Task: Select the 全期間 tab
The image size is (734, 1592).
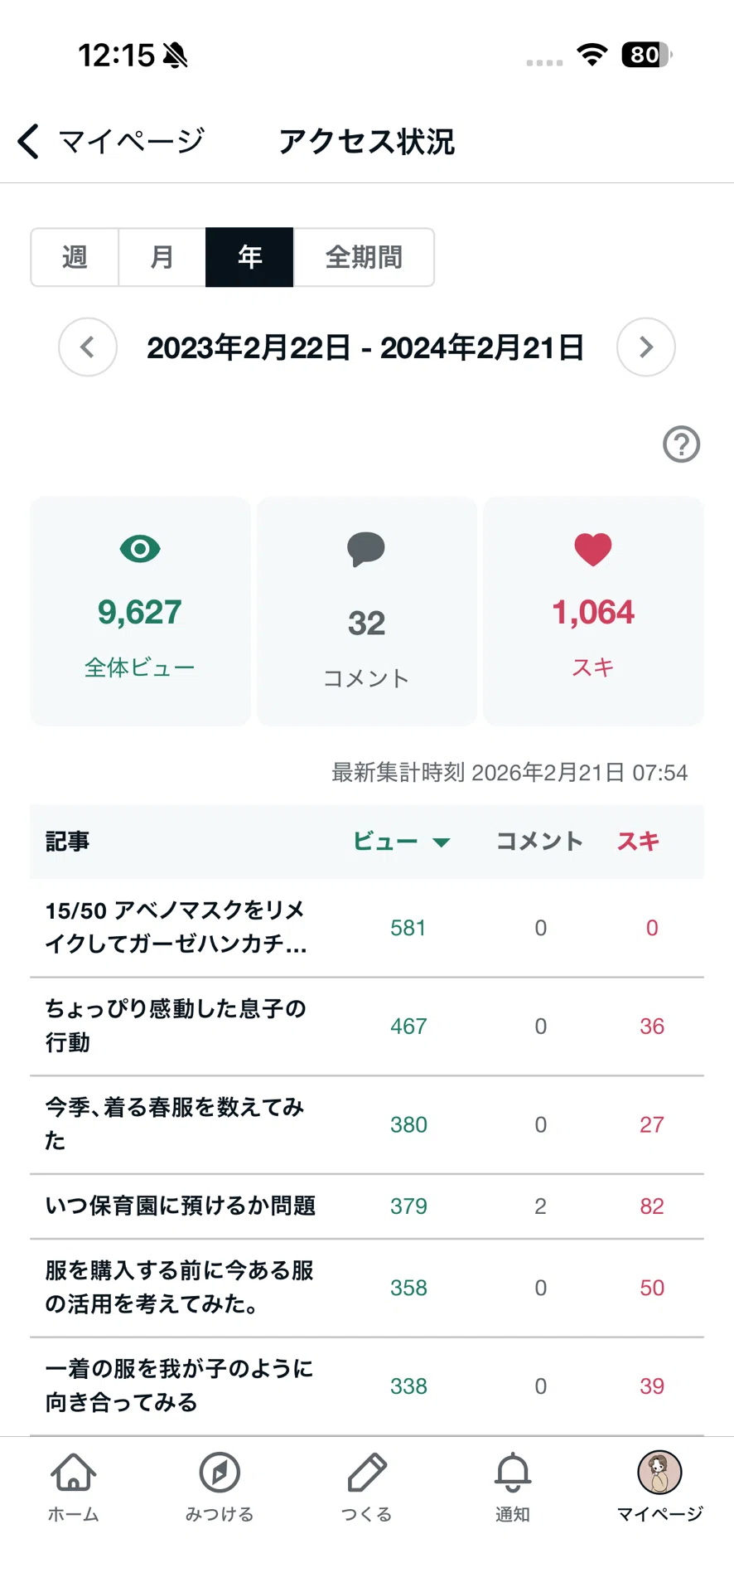Action: [364, 257]
